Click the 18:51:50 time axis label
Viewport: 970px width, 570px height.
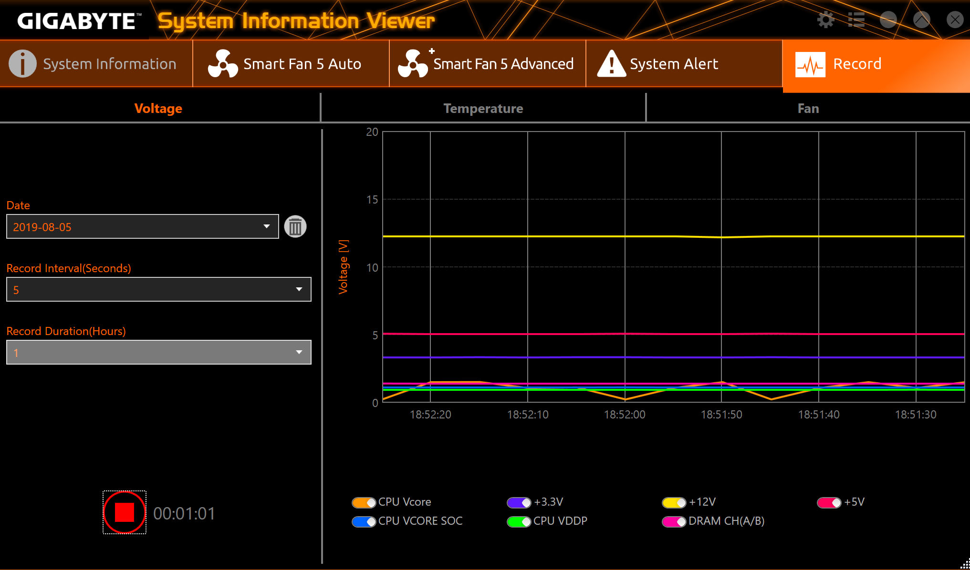click(x=721, y=415)
